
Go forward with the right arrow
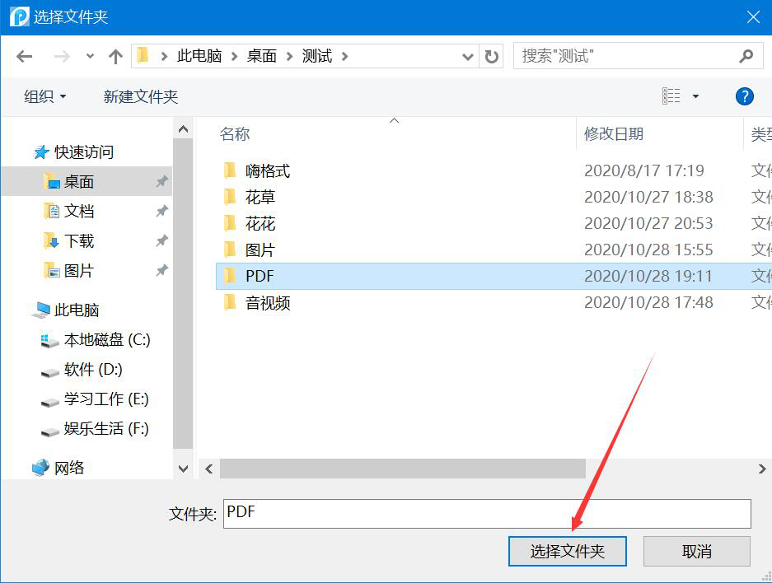[62, 57]
